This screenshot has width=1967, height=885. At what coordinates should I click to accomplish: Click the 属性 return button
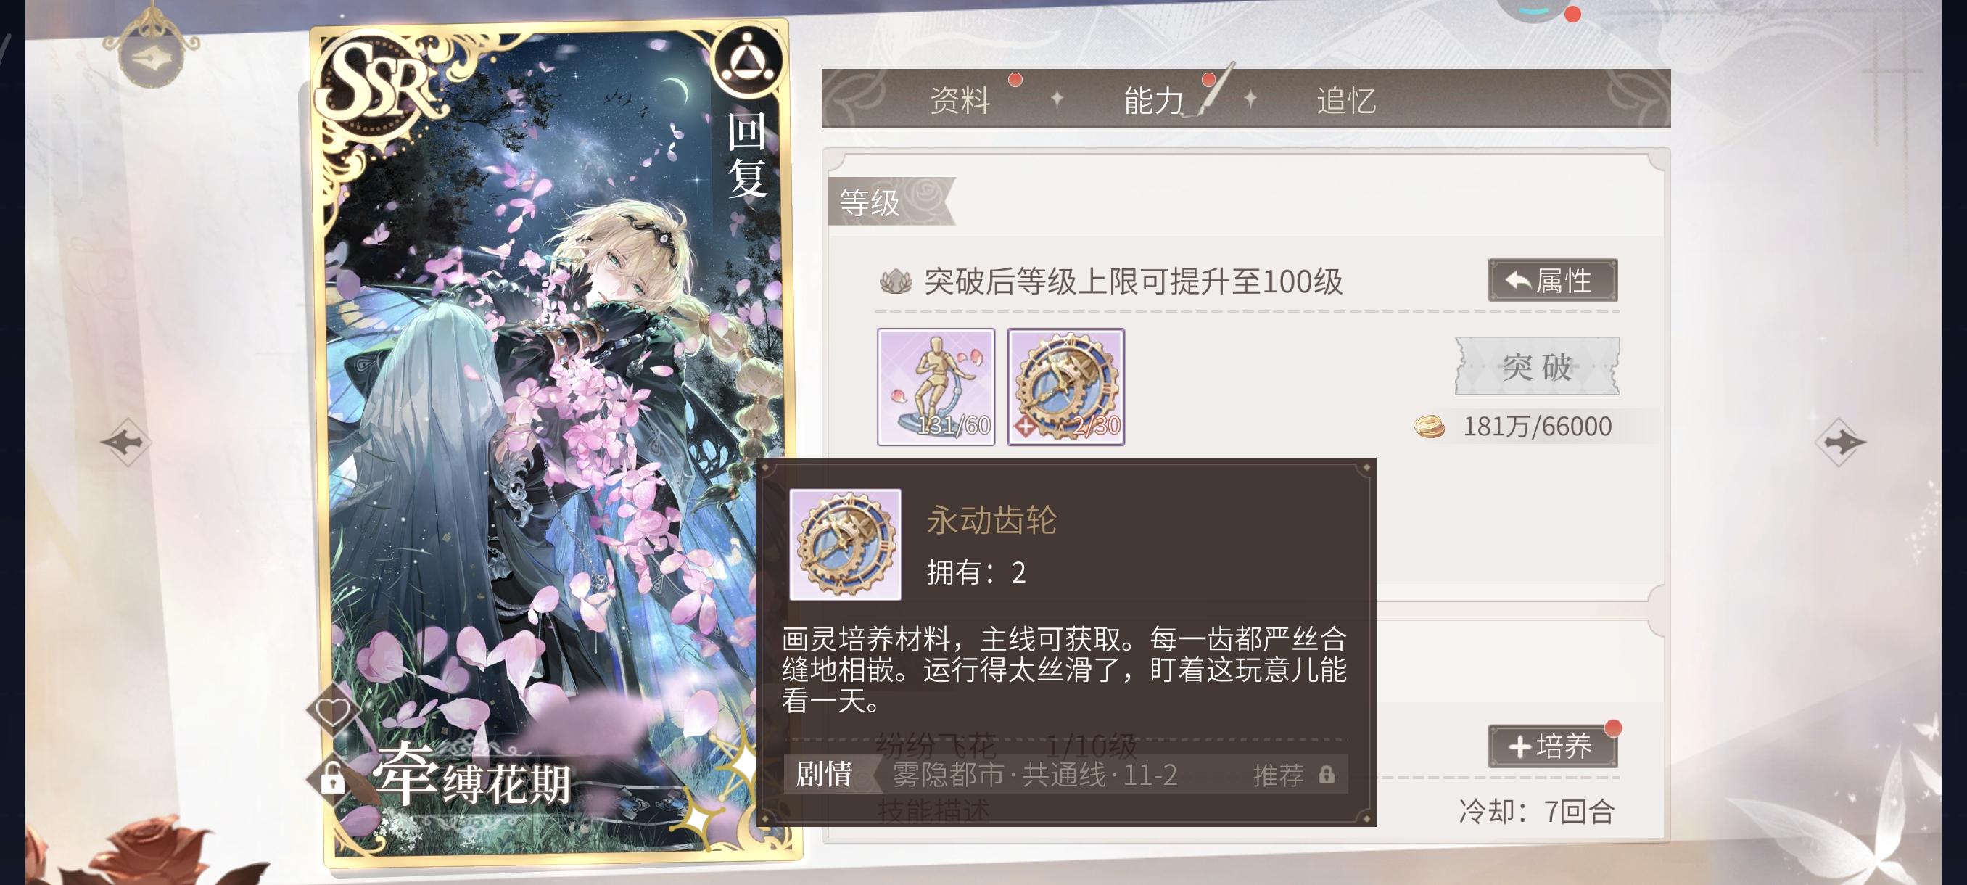(1552, 280)
